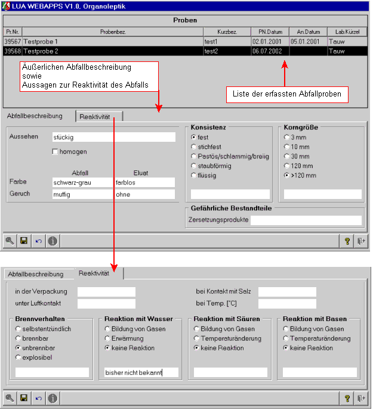
Task: Select brennbar under Brennverhalten
Action: 19,338
